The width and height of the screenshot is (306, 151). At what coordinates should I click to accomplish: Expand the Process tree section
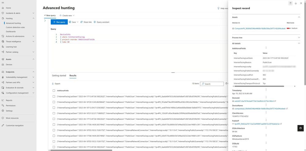point(299,38)
